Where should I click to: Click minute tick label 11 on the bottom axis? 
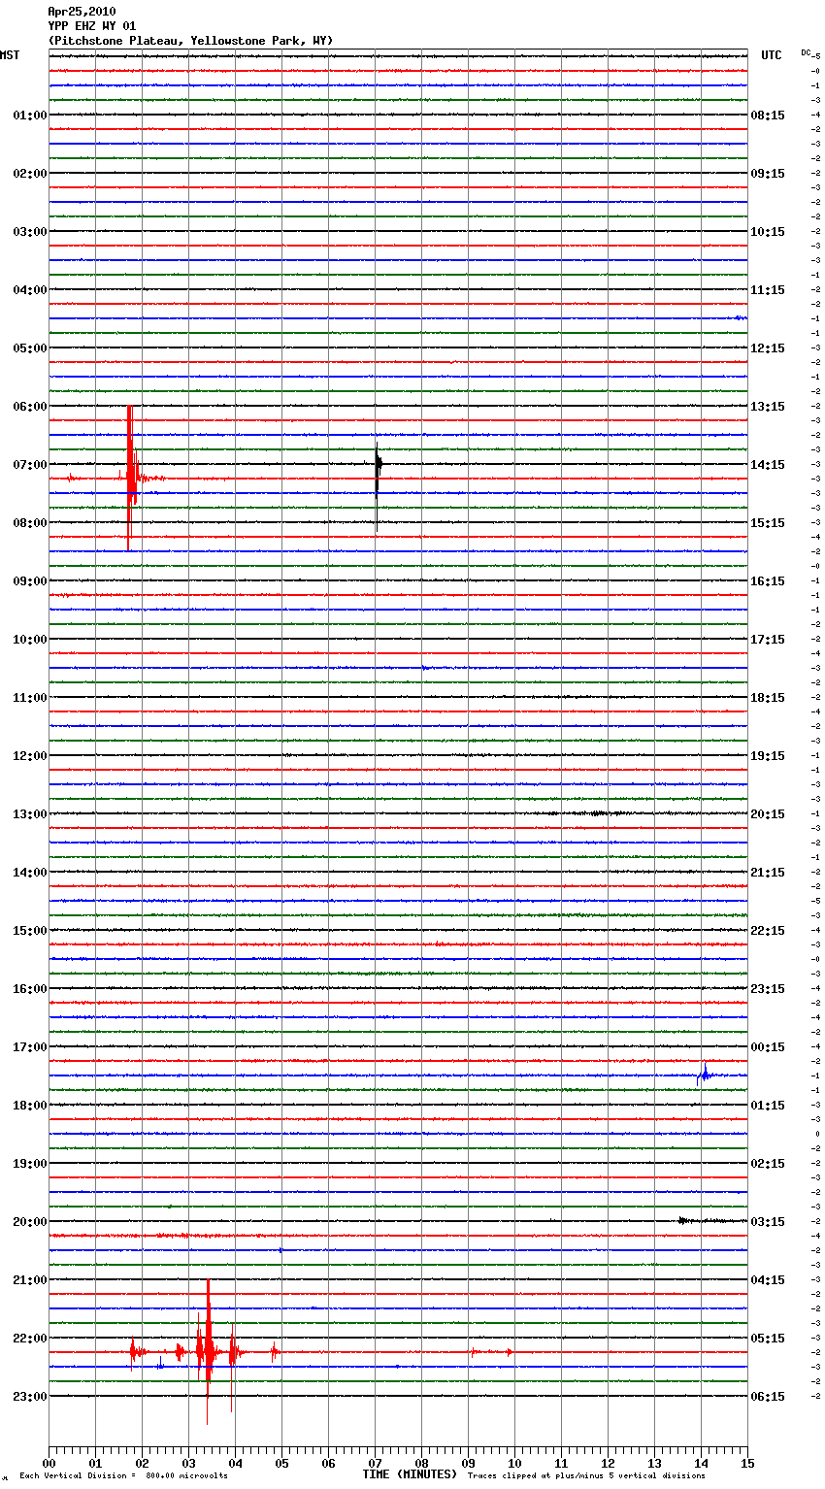click(x=561, y=1463)
